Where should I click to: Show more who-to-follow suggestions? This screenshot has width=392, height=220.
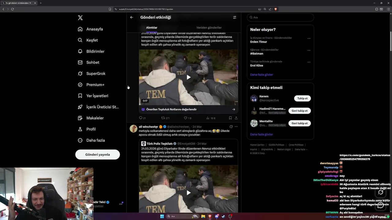262,134
